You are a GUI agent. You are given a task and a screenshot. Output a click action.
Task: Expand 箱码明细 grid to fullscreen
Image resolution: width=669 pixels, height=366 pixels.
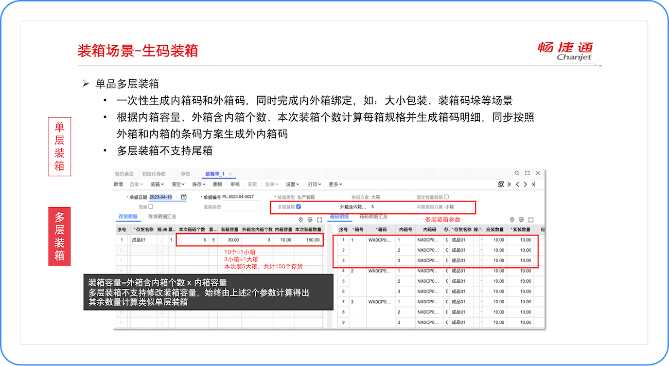point(531,219)
